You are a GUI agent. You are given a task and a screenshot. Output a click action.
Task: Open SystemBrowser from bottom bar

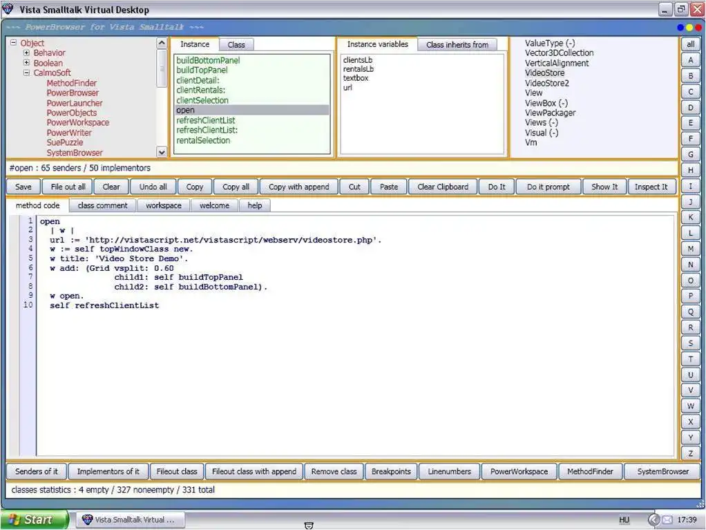coord(662,471)
